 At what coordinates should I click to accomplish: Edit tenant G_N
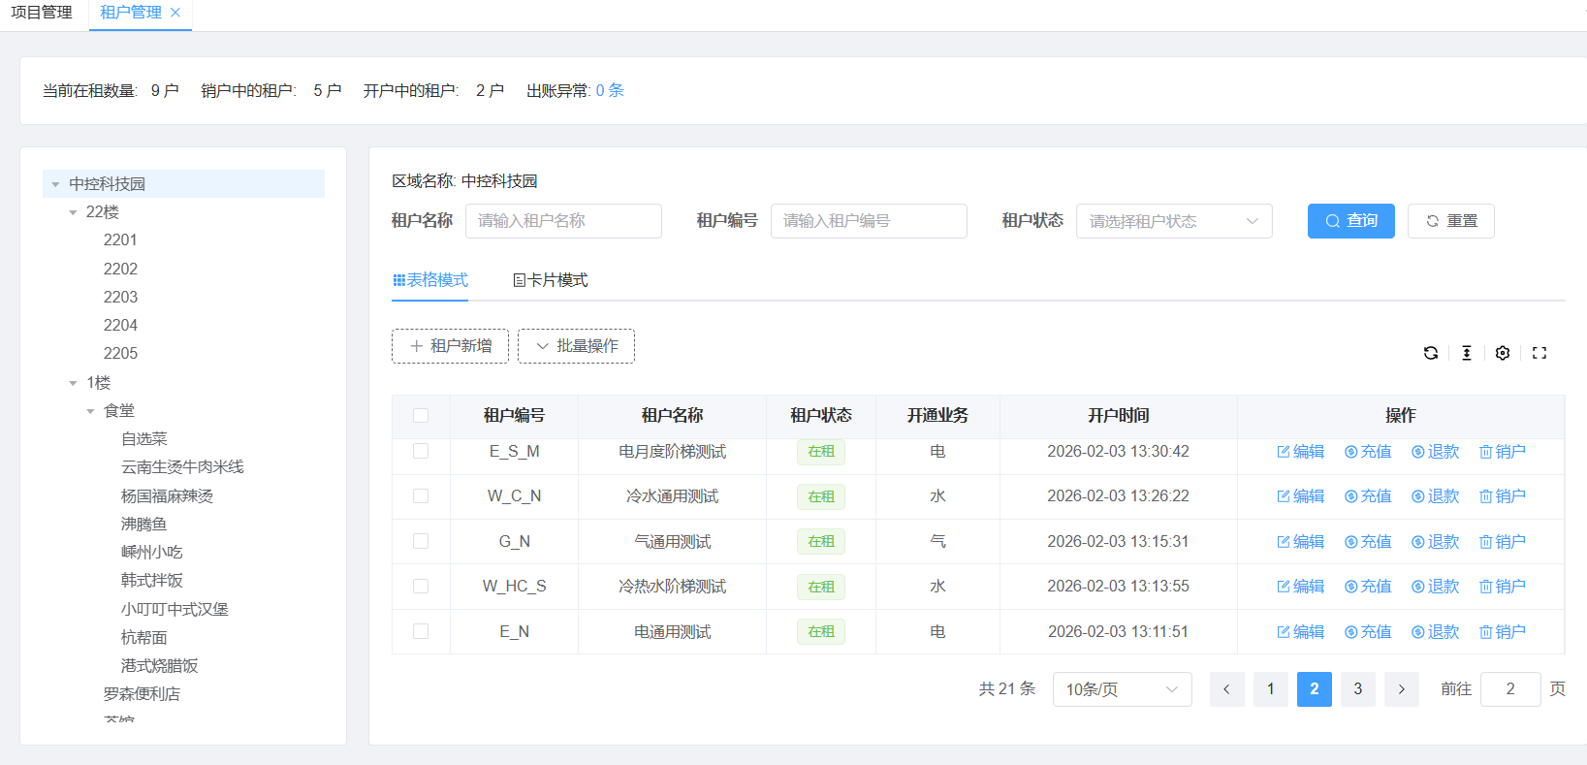click(1300, 542)
